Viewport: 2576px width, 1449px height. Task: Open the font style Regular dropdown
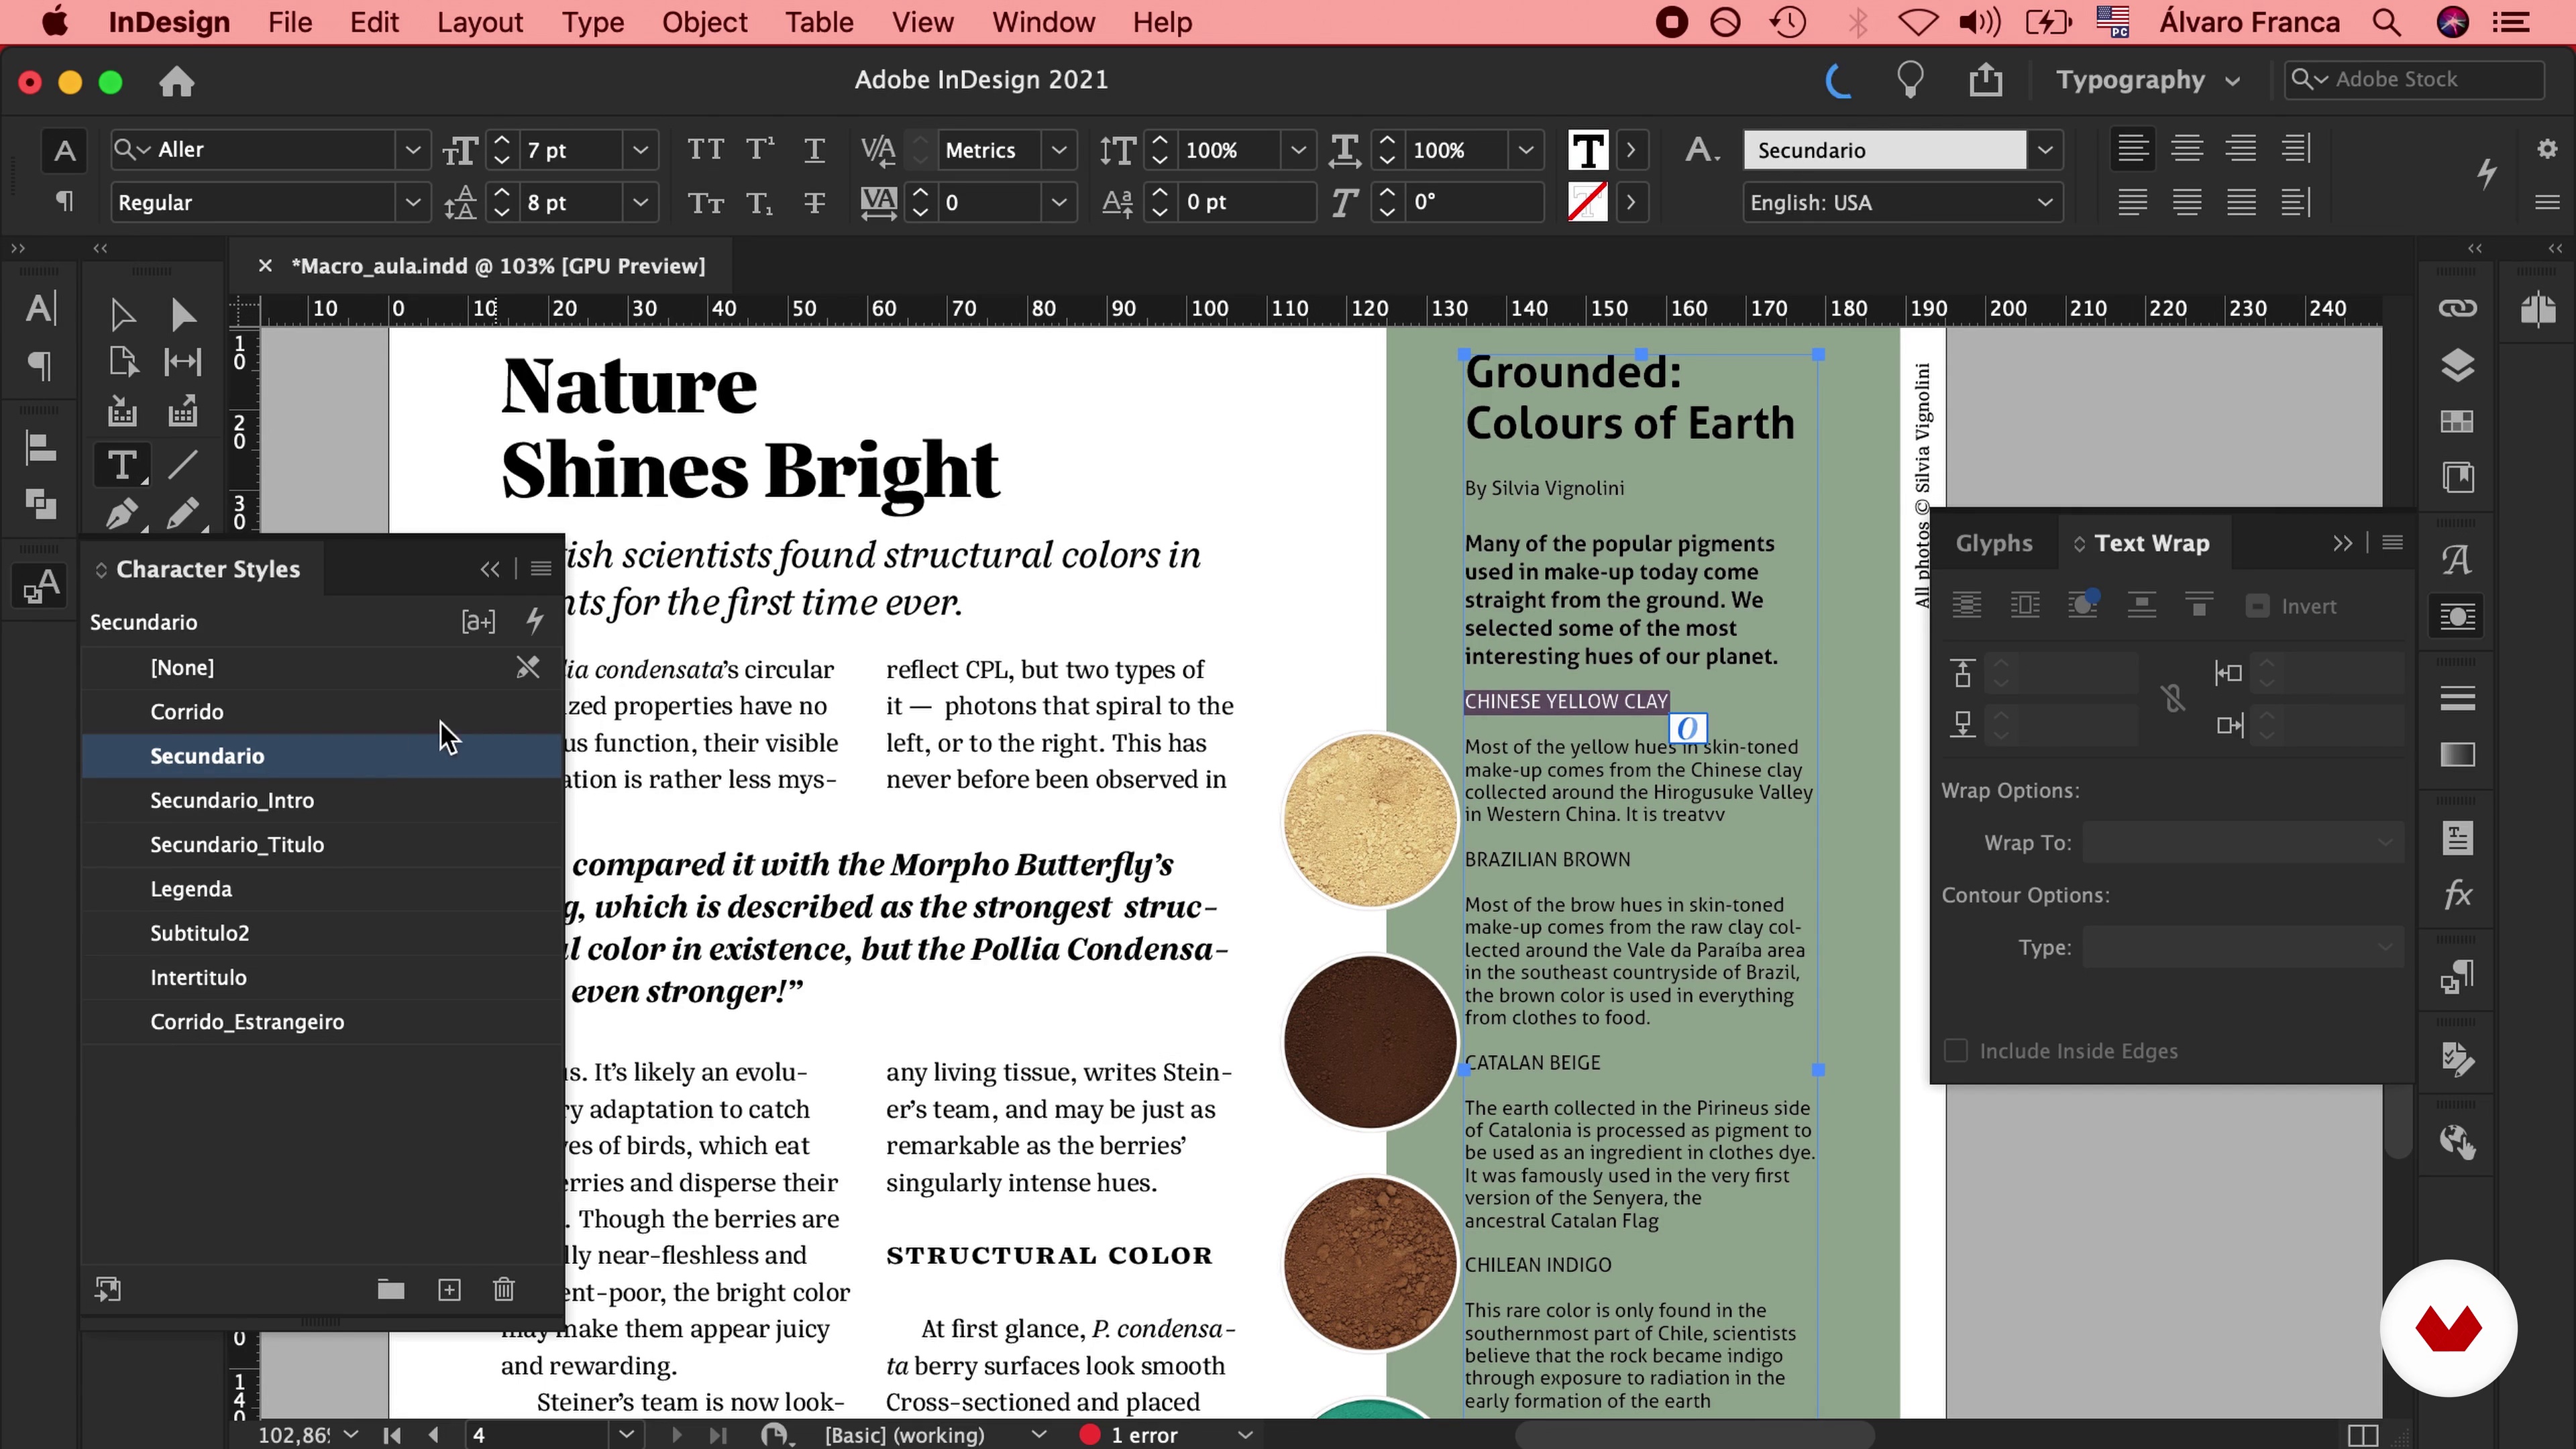412,203
